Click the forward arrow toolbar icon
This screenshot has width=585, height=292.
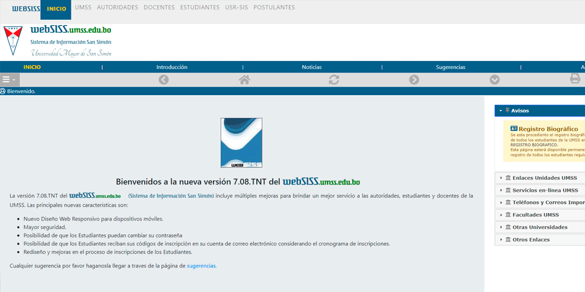tap(414, 80)
